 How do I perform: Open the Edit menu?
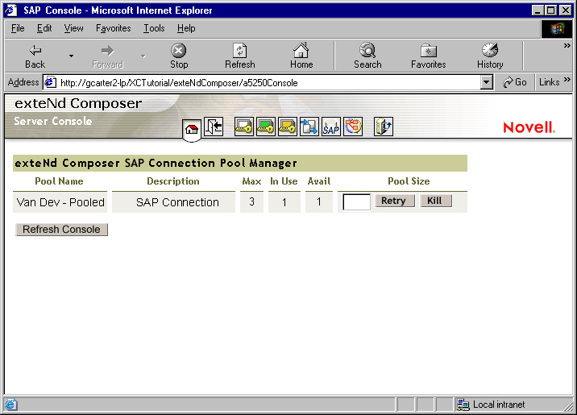[x=44, y=28]
